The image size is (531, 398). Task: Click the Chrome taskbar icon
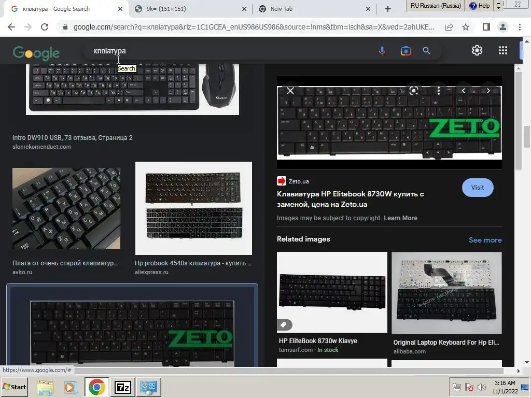(x=97, y=387)
